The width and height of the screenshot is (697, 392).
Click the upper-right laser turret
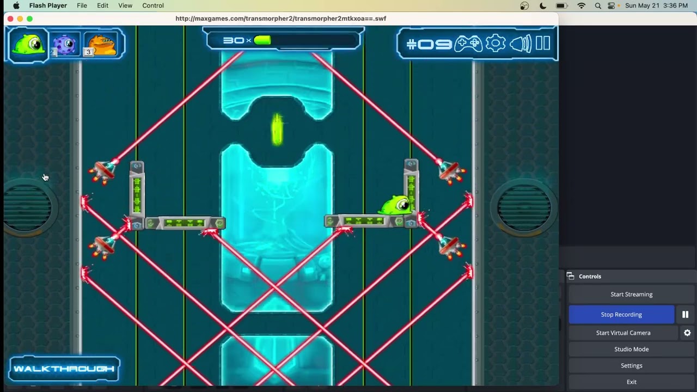pyautogui.click(x=451, y=171)
